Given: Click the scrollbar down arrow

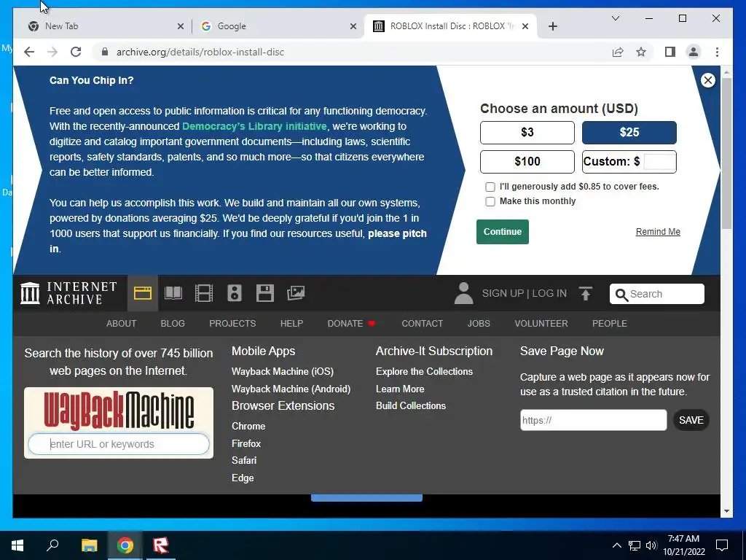Looking at the screenshot, I should coord(726,511).
